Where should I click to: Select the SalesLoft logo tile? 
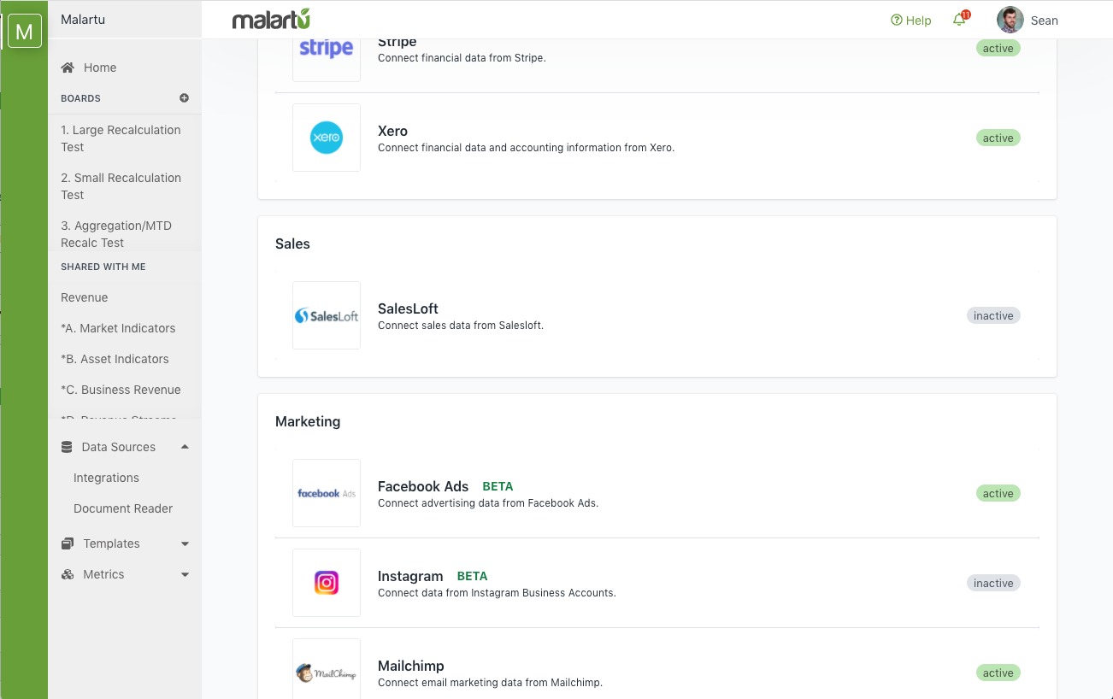pyautogui.click(x=326, y=315)
